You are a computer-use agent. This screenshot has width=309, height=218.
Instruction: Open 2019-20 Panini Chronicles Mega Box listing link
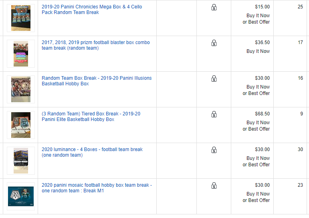tap(92, 10)
